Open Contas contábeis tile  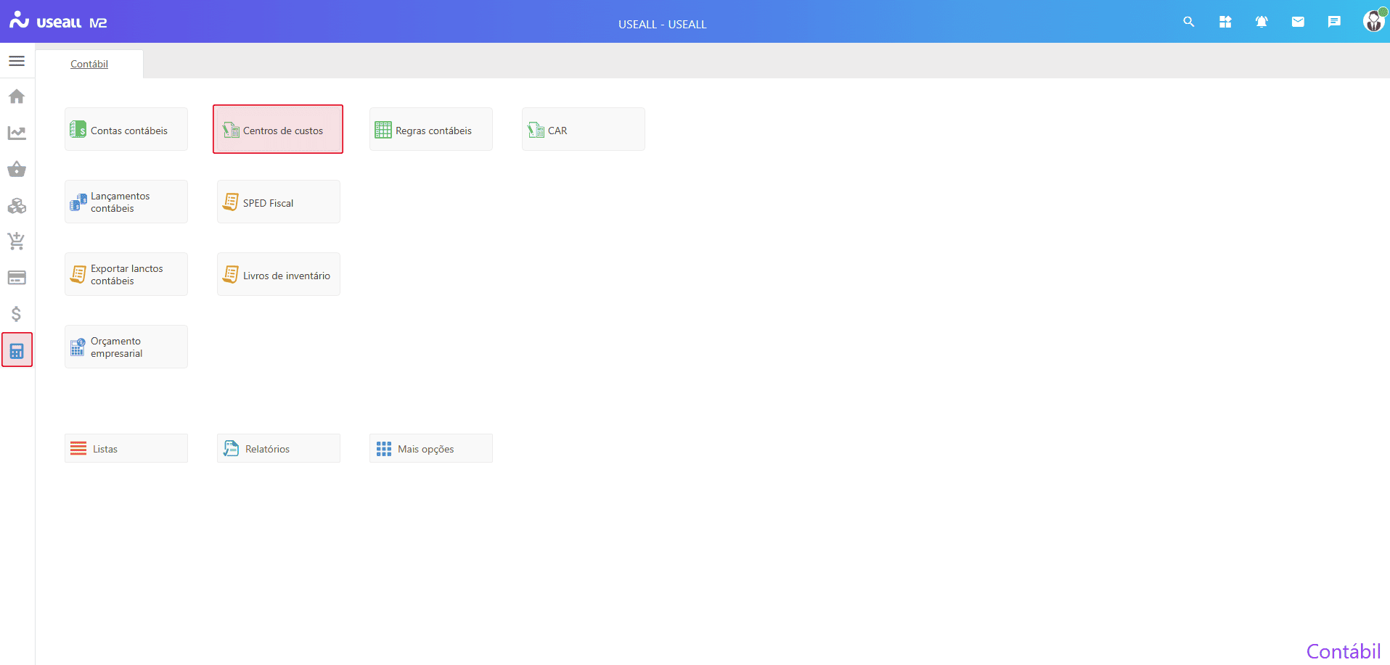126,130
